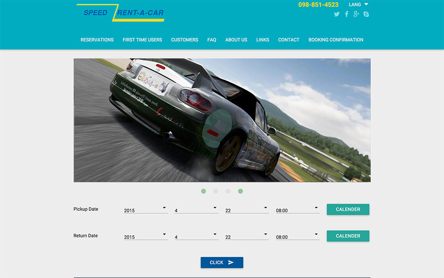
Task: Navigate to Booking Confirmation
Action: coord(336,40)
